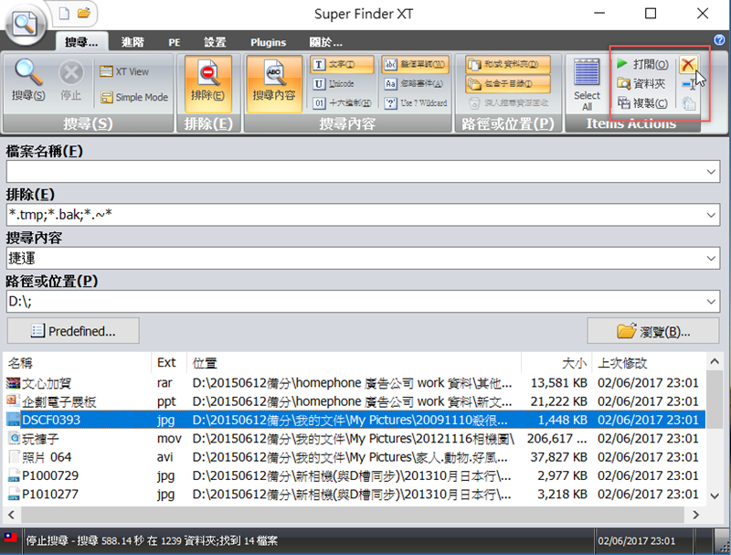This screenshot has width=731, height=555.
Task: Sort results by 位置 location column
Action: tap(354, 363)
